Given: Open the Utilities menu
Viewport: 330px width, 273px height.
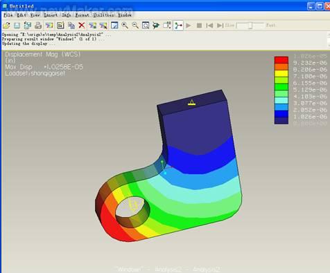Looking at the screenshot, I should [103, 15].
